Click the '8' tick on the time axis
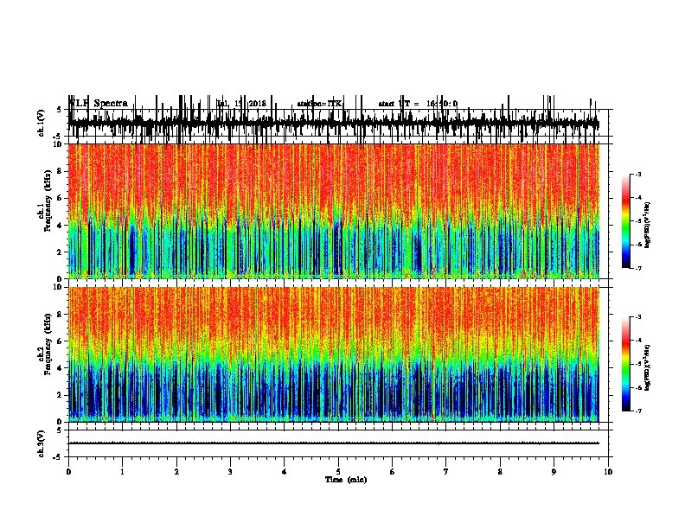The image size is (685, 529). (x=500, y=472)
